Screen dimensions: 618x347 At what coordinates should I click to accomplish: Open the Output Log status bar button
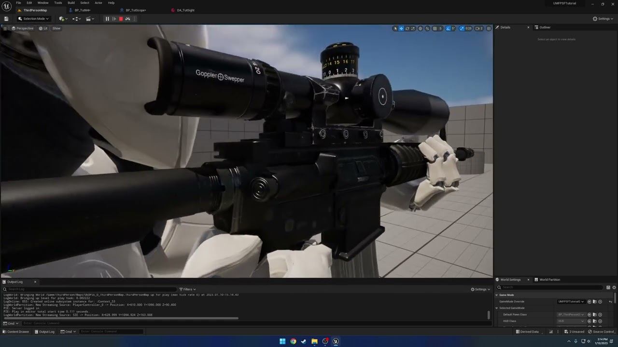[x=44, y=332]
